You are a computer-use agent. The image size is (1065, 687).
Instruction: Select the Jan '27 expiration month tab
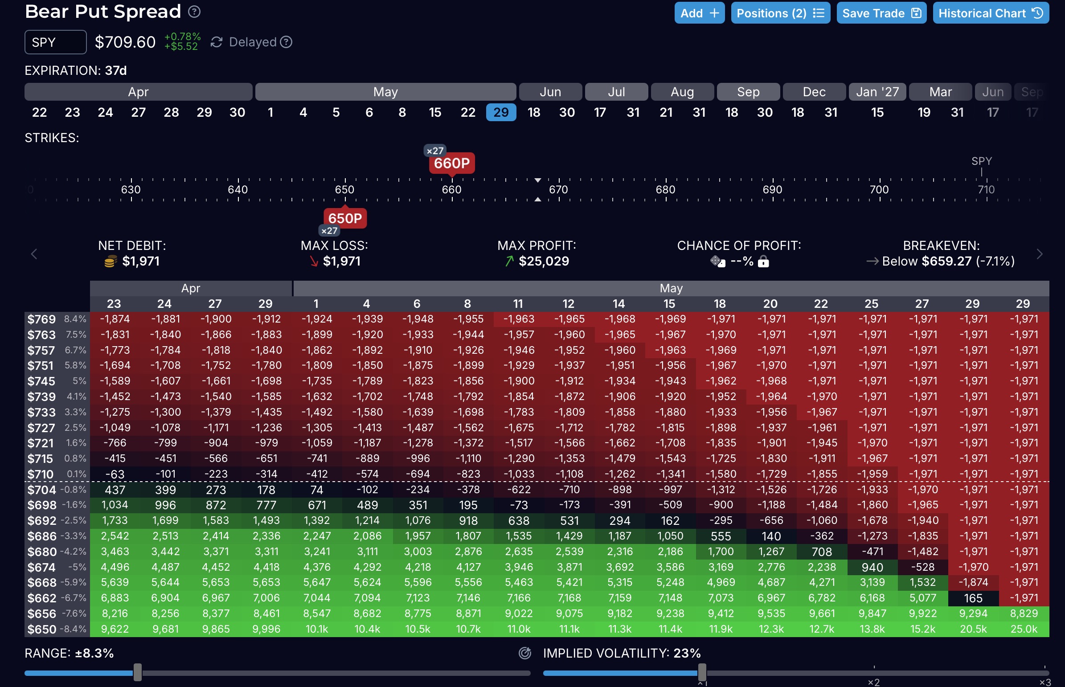877,92
